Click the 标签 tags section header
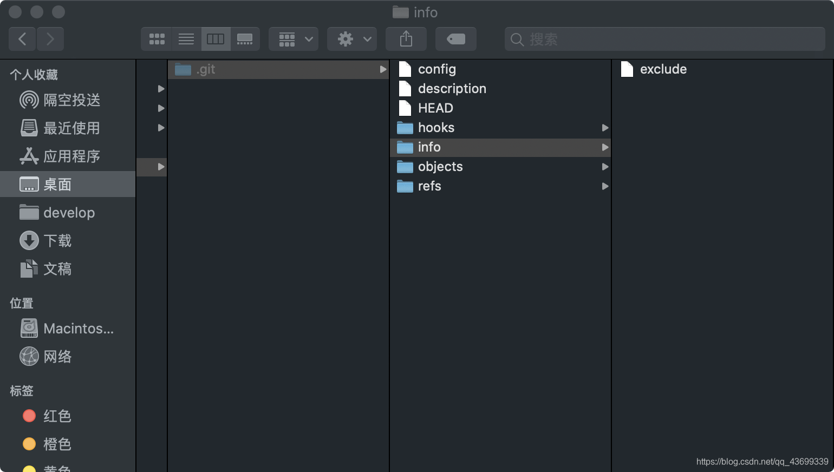 point(22,391)
